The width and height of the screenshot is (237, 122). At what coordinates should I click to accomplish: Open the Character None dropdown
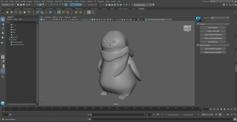220,18
